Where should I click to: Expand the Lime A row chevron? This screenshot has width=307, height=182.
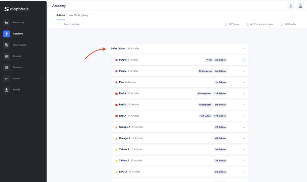coord(244,172)
